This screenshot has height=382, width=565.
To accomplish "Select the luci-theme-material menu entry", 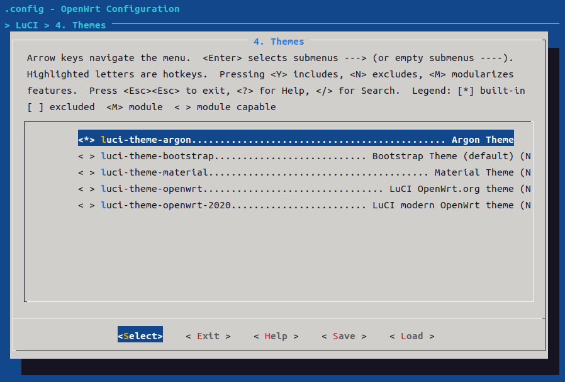I will (x=305, y=172).
